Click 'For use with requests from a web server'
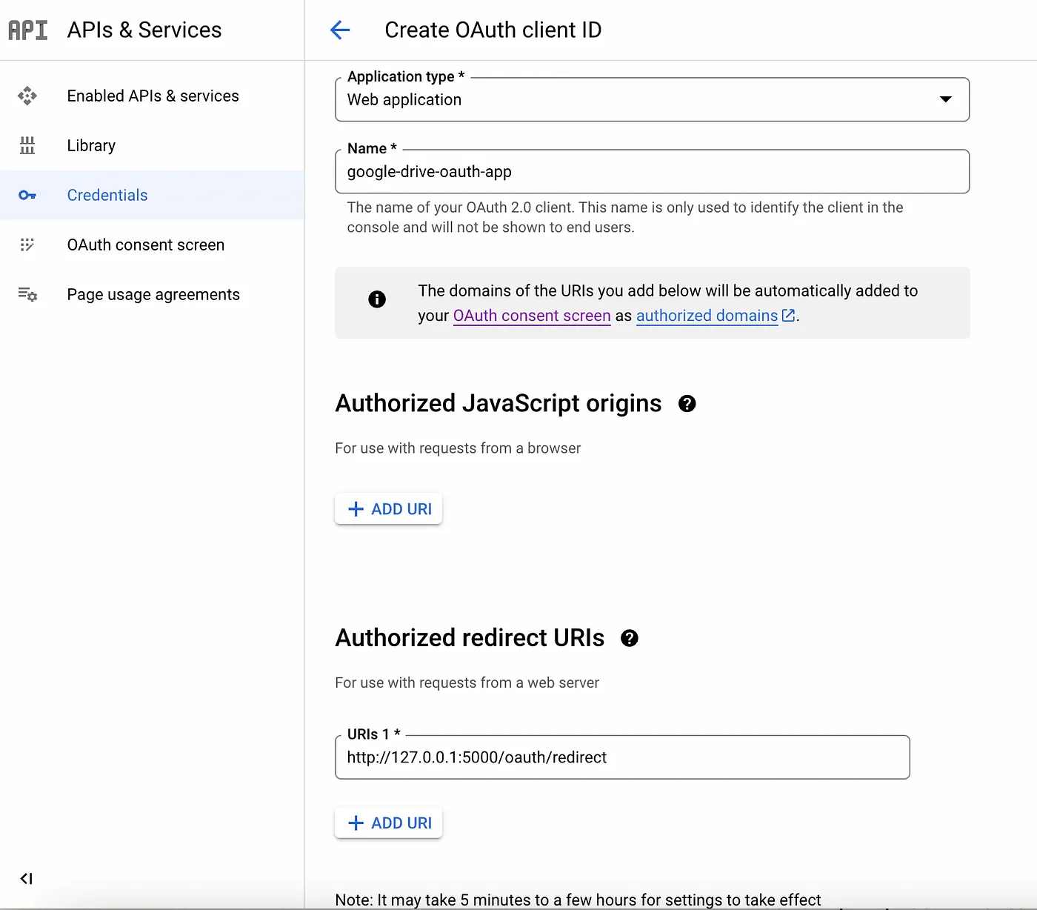Screen dimensions: 1037x910 pyautogui.click(x=467, y=682)
